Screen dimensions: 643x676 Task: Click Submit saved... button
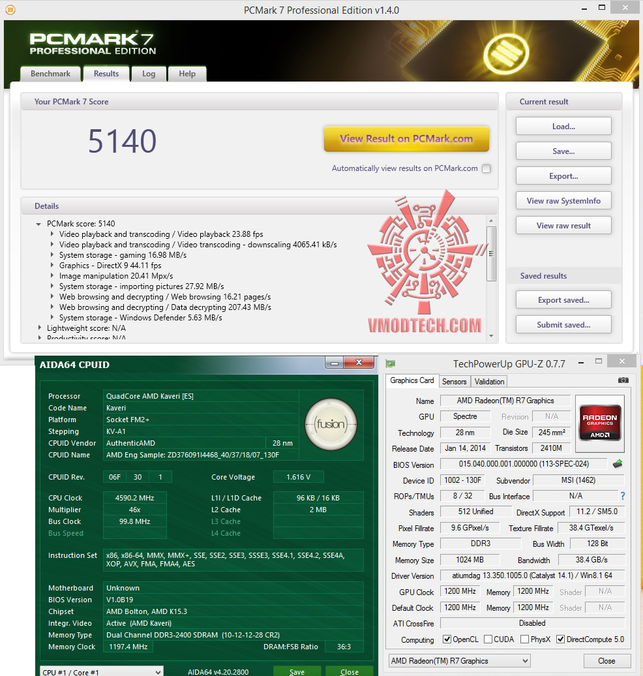pos(563,325)
